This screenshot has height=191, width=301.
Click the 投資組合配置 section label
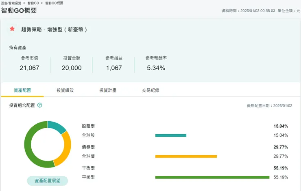pyautogui.click(x=22, y=105)
